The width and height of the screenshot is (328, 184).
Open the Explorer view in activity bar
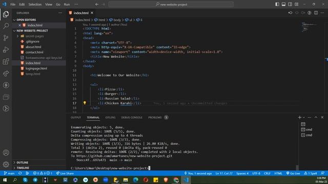click(6, 14)
